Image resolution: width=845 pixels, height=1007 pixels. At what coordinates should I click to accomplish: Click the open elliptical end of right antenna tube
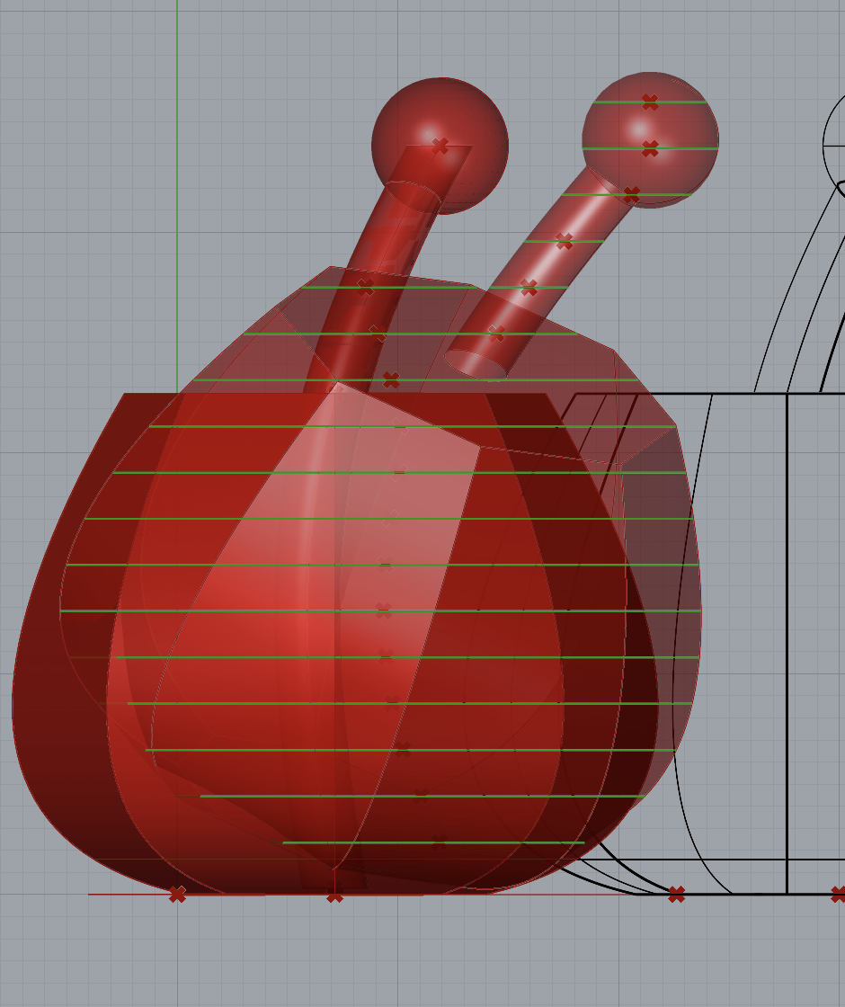click(476, 364)
